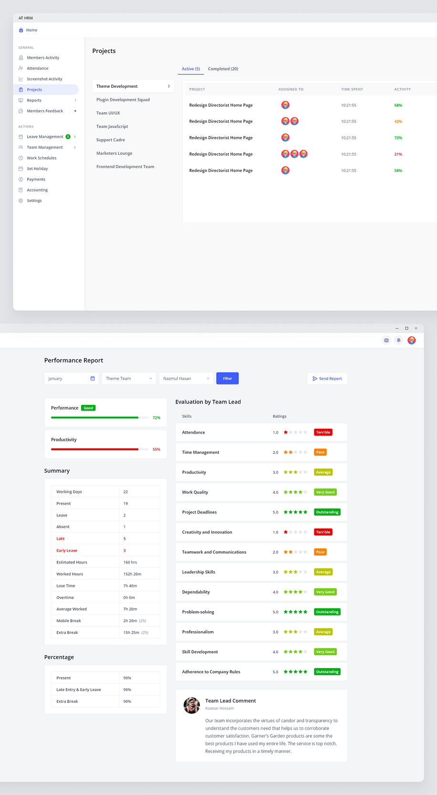
Task: Select Team UI/UX in the list
Action: point(108,113)
